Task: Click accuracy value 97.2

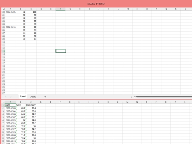Action: (x=31, y=123)
